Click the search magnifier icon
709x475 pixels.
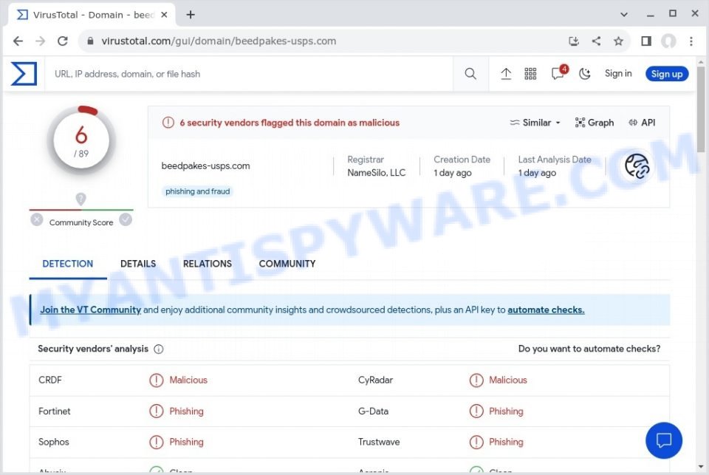(470, 74)
